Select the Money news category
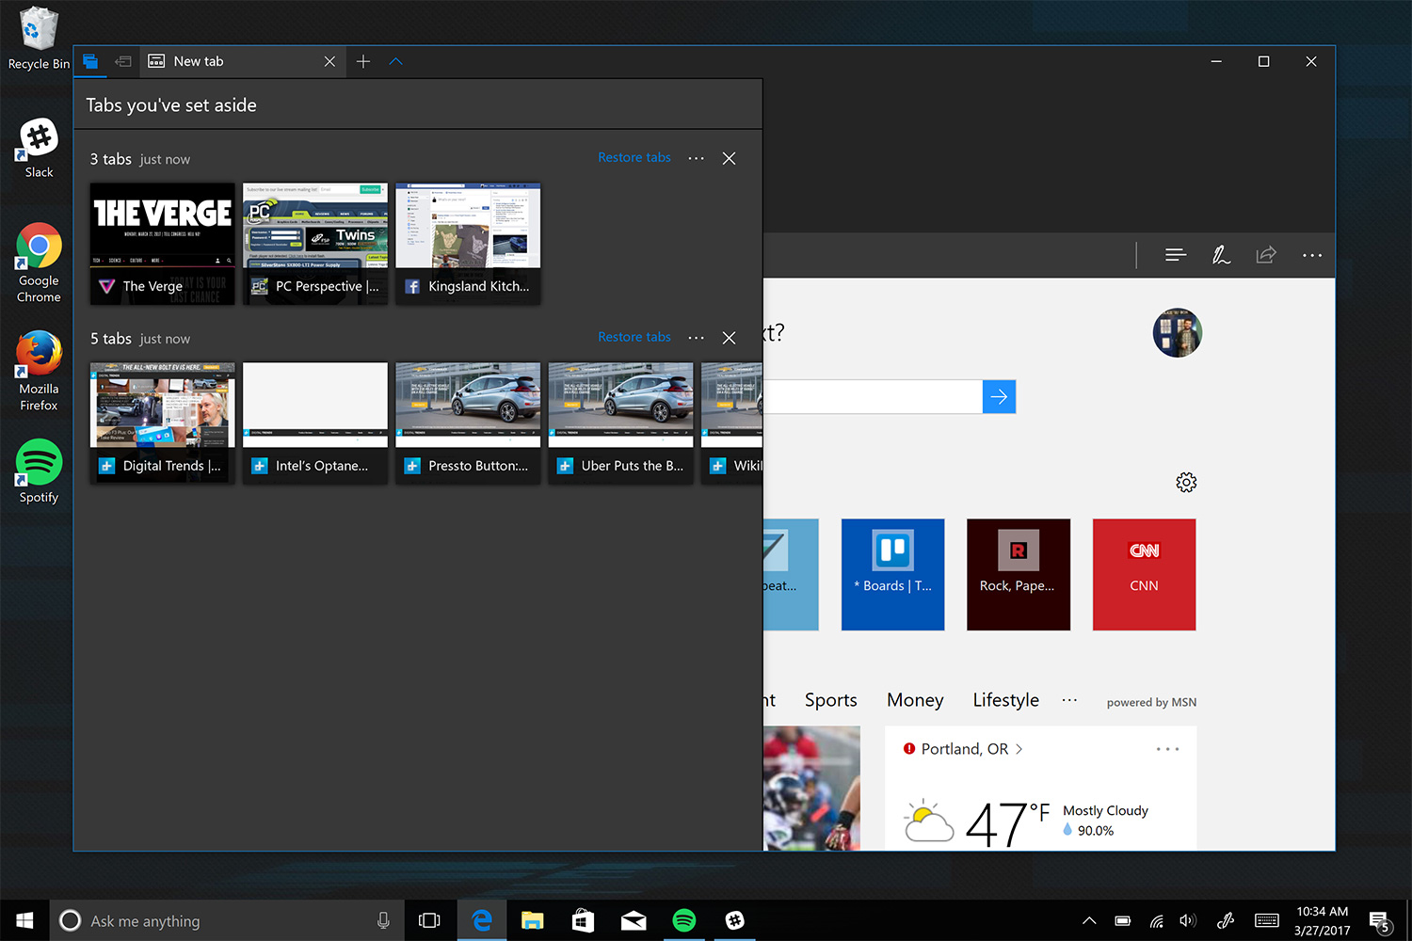Viewport: 1412px width, 941px height. click(915, 700)
